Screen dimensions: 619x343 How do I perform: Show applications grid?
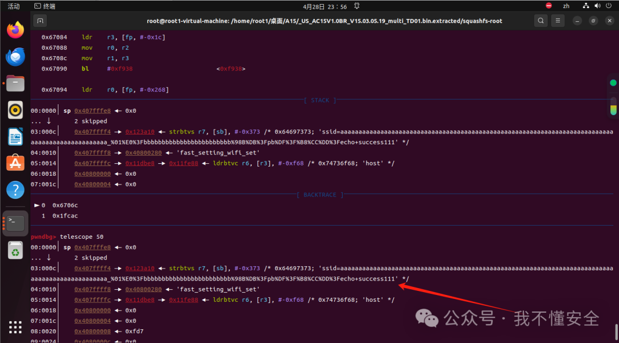[x=15, y=327]
